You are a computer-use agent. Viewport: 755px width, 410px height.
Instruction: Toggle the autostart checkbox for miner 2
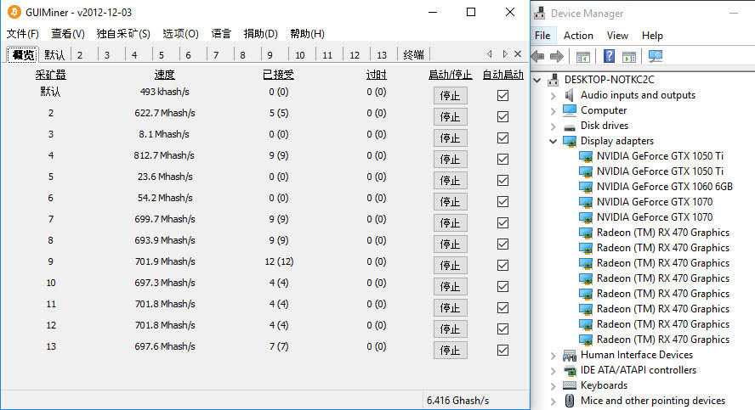tap(502, 117)
